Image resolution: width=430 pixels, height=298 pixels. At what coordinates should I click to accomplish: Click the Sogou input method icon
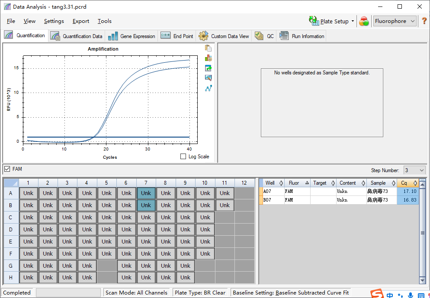377,294
